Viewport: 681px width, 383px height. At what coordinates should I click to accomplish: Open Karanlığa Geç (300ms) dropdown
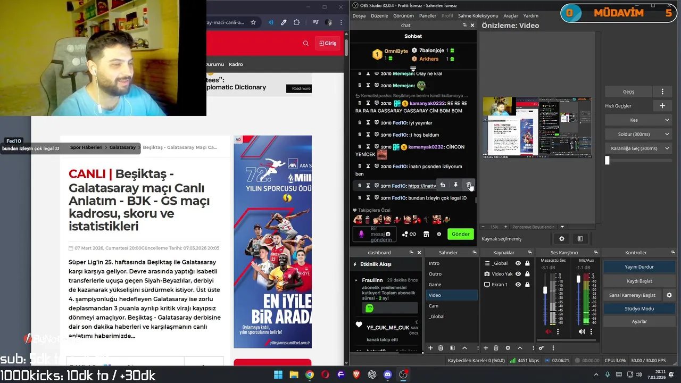pyautogui.click(x=638, y=148)
